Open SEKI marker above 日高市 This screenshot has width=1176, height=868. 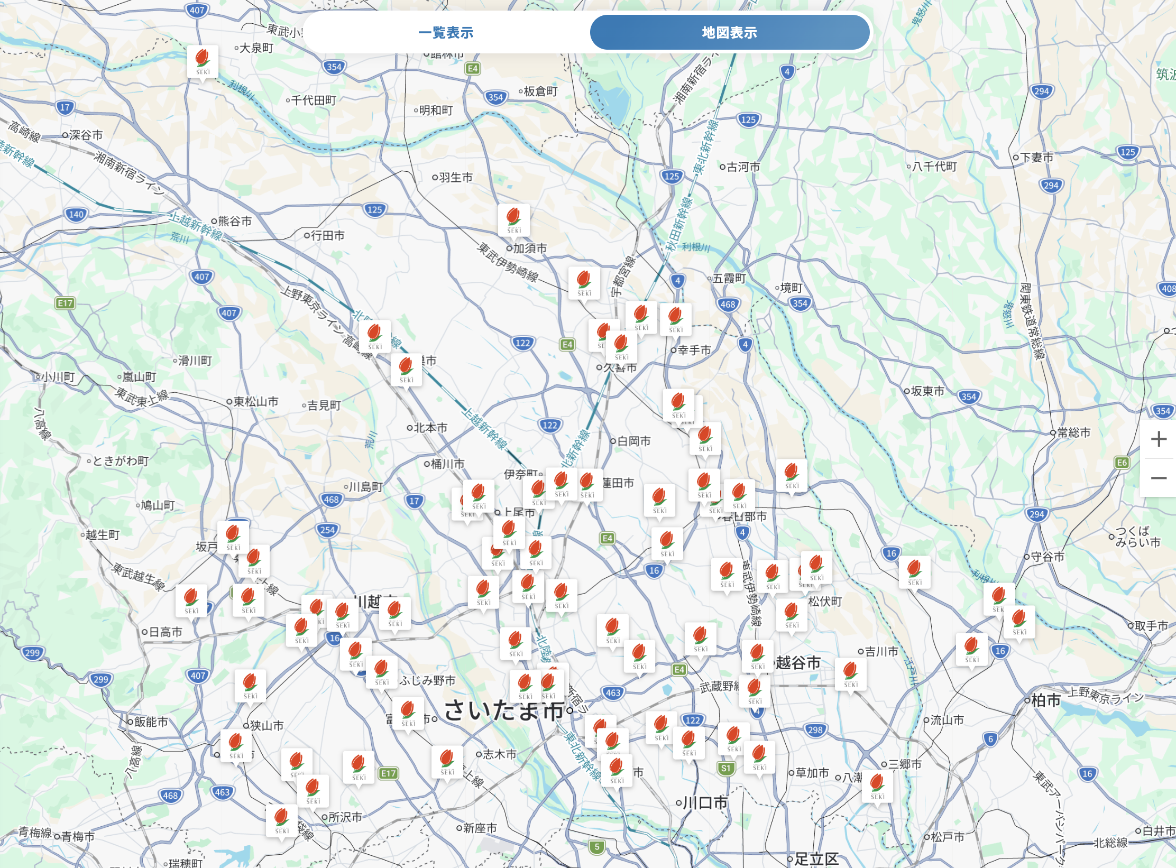pos(191,601)
